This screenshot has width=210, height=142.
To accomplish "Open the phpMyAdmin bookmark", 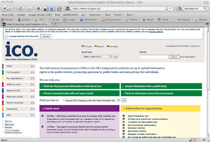I will tap(71, 15).
